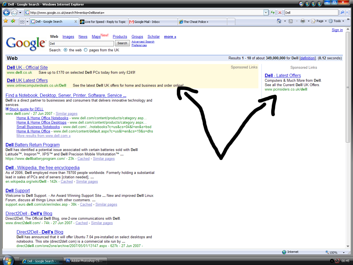Open Google Images link

coord(68,37)
